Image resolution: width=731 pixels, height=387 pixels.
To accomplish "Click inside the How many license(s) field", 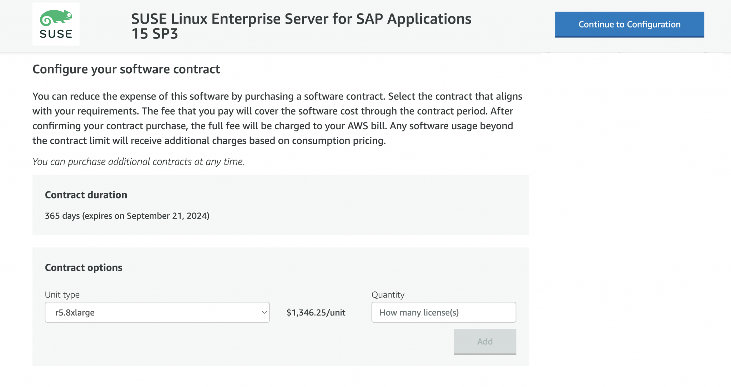I will pos(444,312).
